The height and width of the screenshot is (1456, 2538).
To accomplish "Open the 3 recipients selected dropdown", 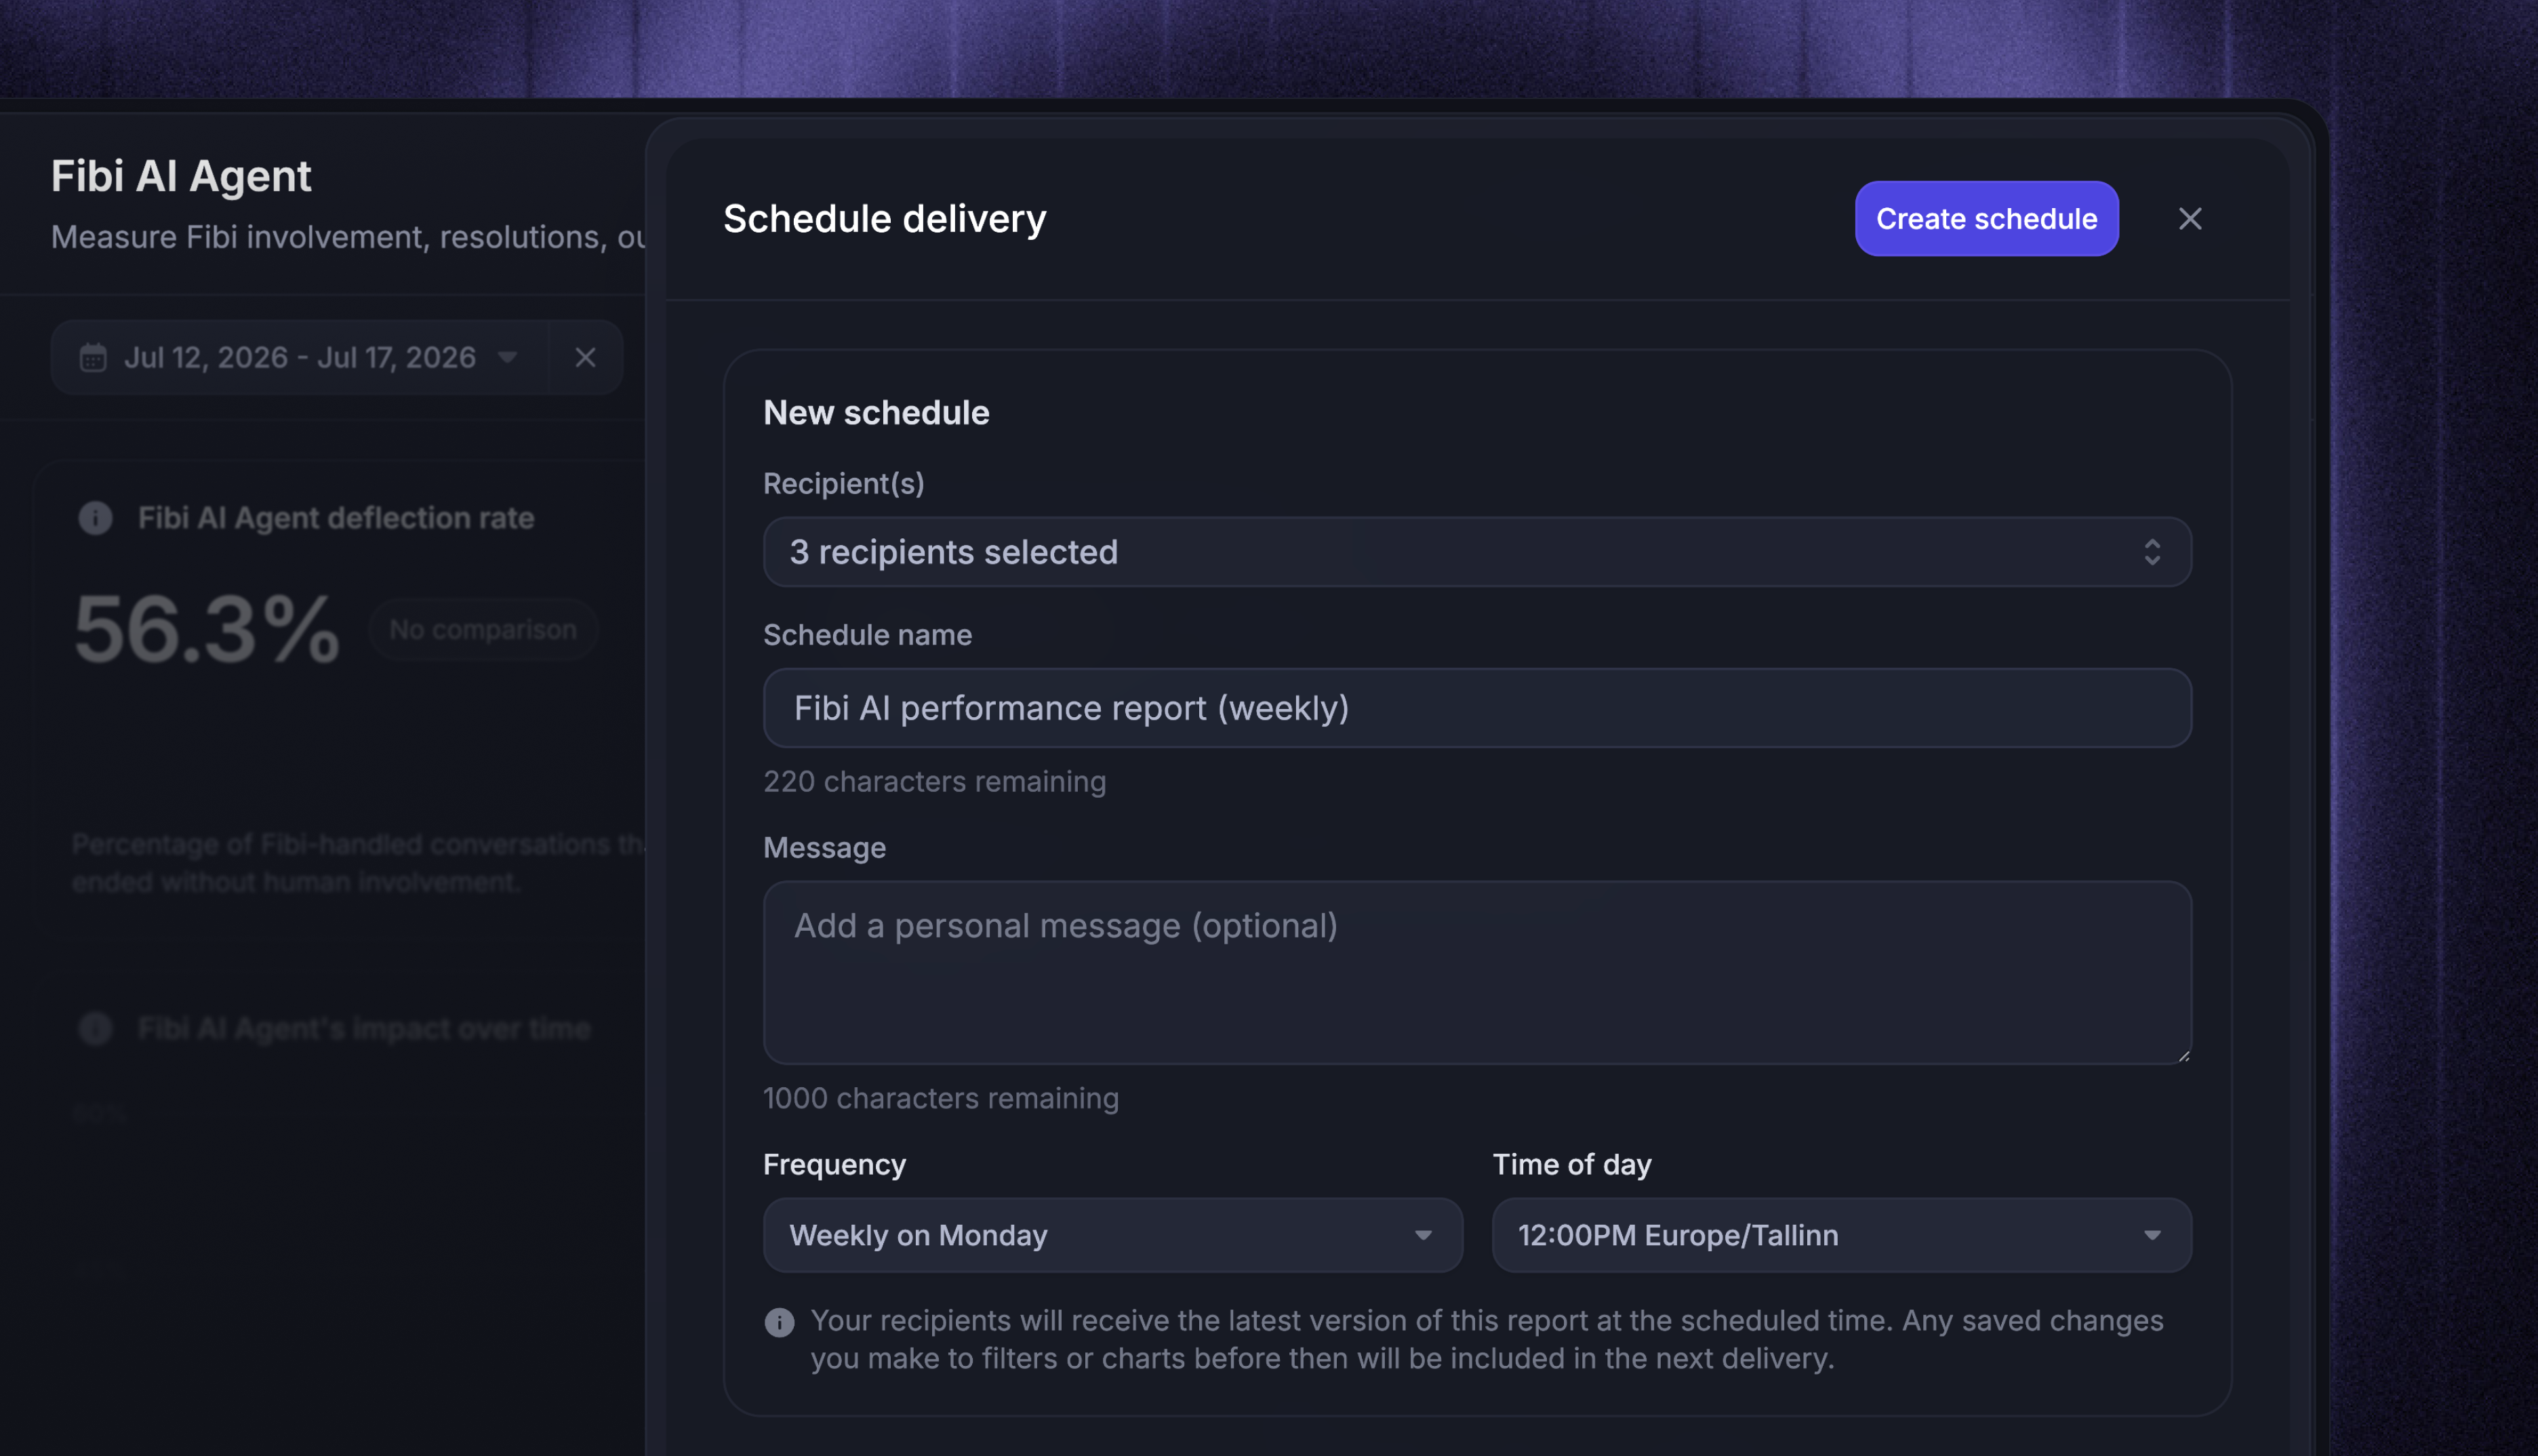I will pos(1477,552).
